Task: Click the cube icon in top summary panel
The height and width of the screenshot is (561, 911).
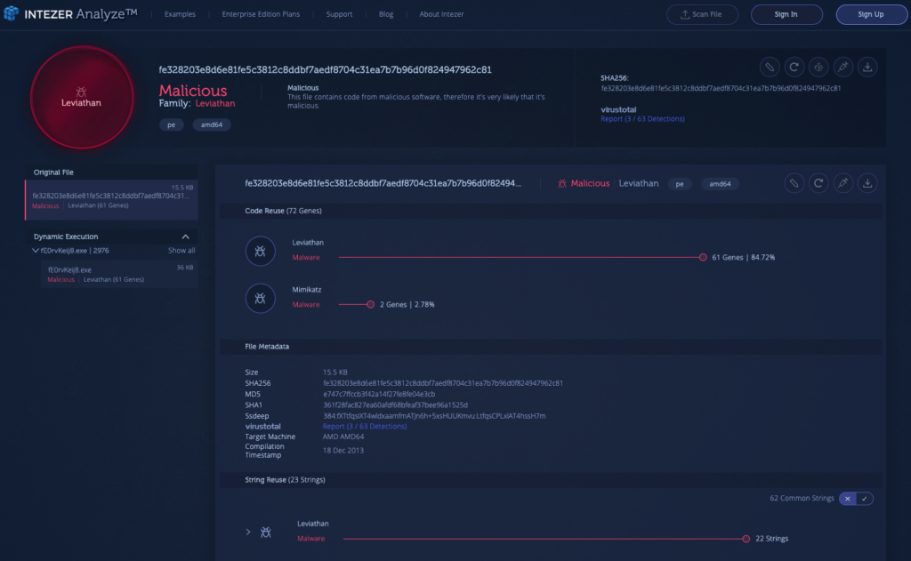Action: tap(819, 67)
